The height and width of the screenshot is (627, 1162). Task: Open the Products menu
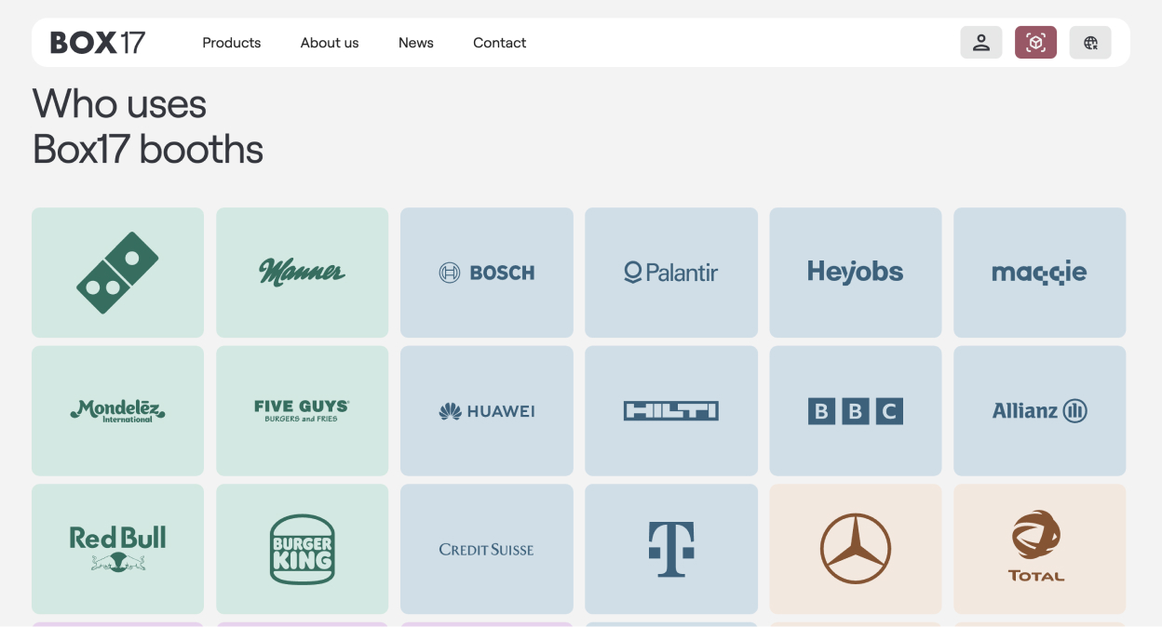[232, 43]
